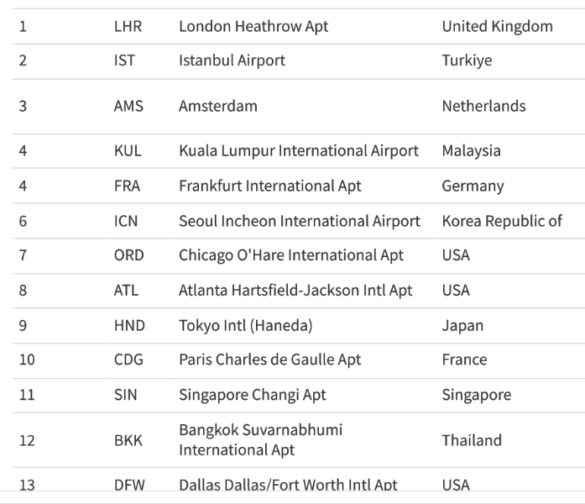The width and height of the screenshot is (585, 504).
Task: Click Kuala Lumpur International Airport text
Action: pos(298,151)
